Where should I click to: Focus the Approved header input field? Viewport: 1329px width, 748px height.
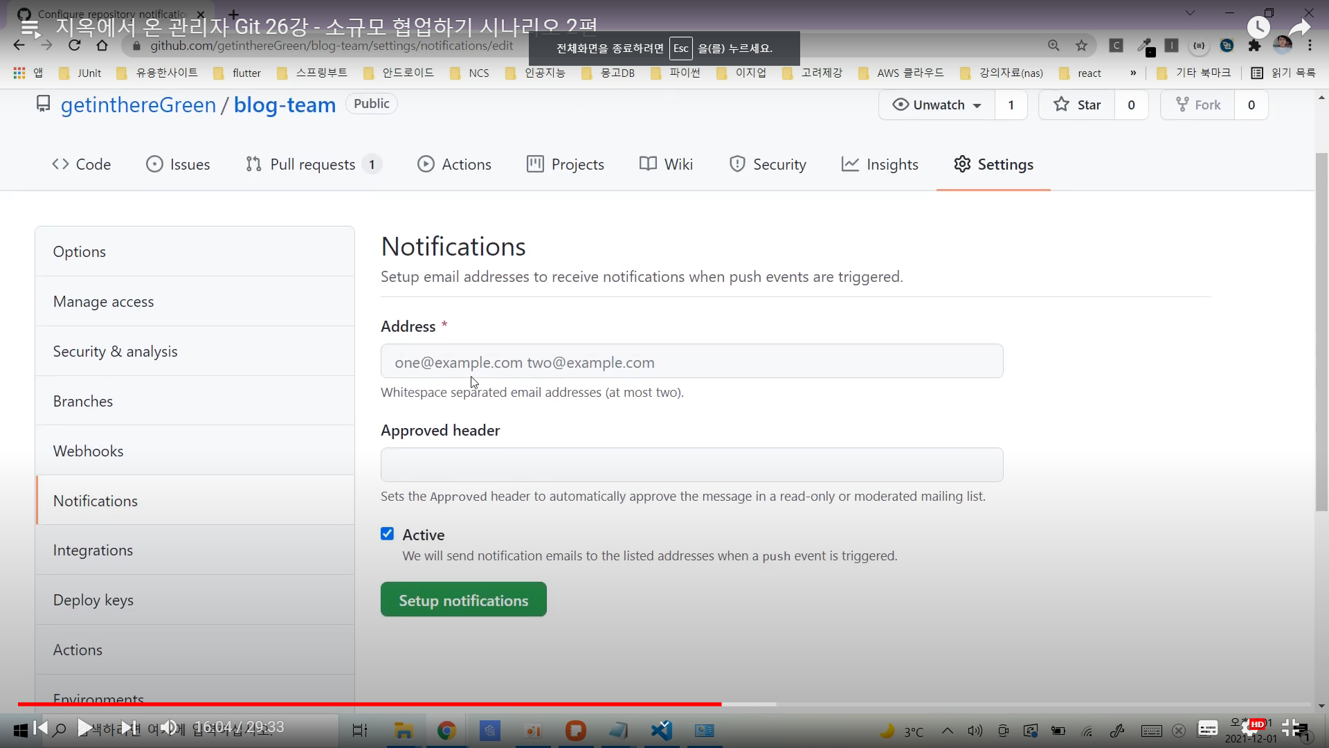691,465
